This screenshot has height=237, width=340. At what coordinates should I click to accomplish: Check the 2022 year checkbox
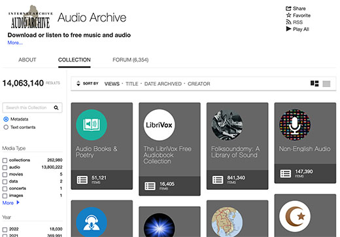[5, 229]
